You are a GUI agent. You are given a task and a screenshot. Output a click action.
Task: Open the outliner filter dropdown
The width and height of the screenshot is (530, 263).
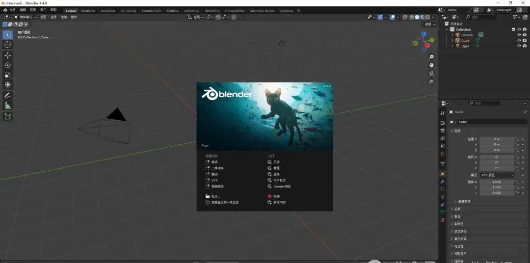click(516, 17)
